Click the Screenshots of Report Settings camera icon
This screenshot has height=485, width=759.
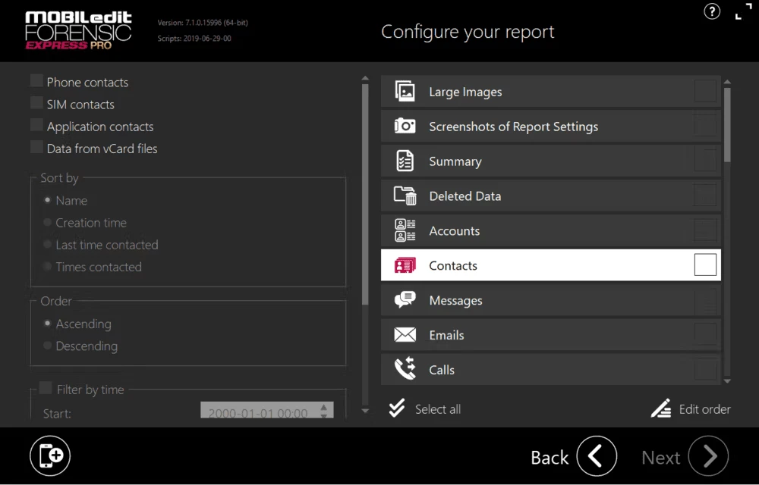(405, 127)
